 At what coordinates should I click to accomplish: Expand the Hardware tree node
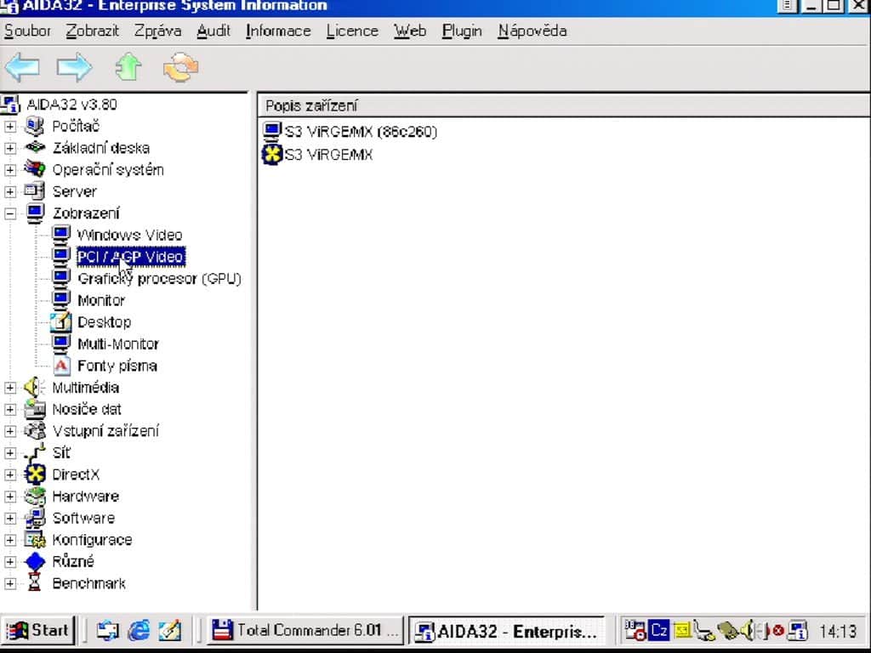click(10, 497)
